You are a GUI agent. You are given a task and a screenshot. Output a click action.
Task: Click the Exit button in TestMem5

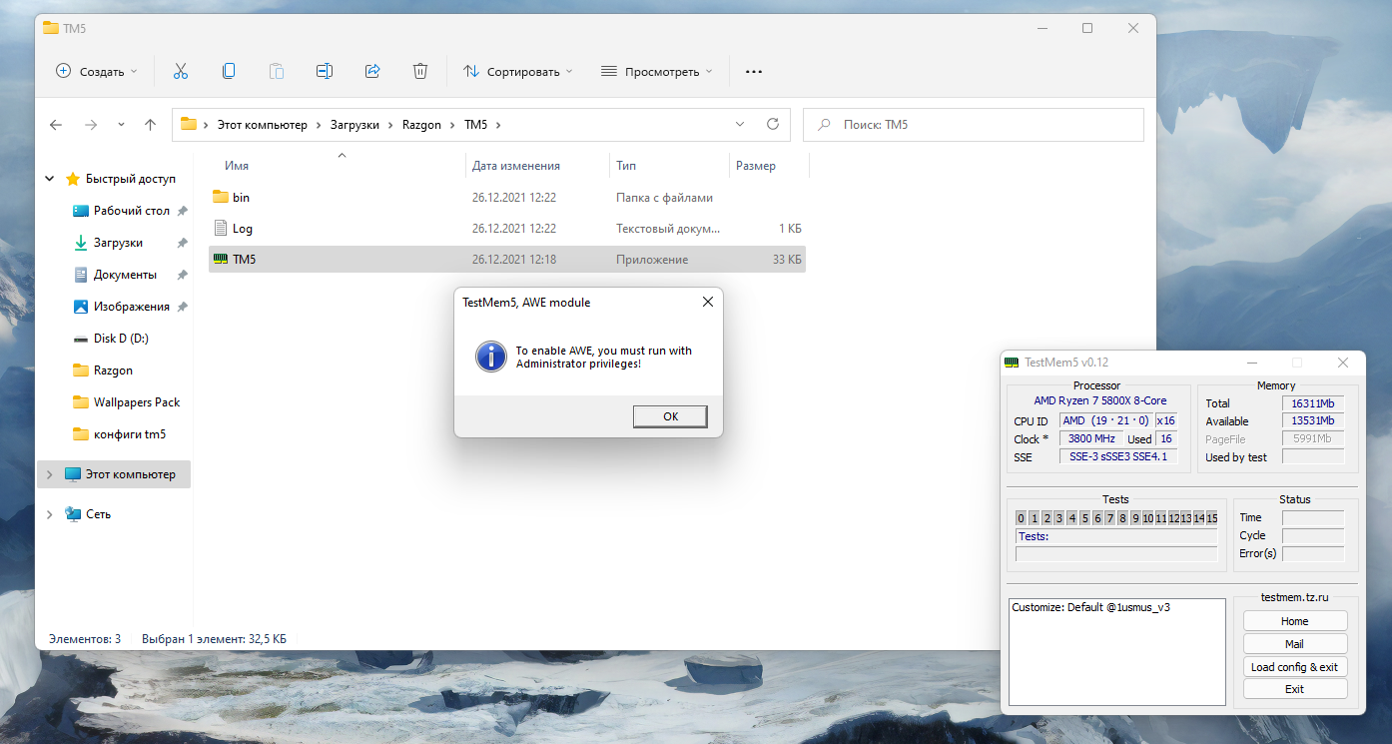pos(1295,689)
